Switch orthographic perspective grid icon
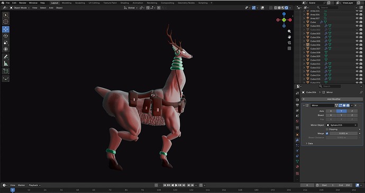 [289, 49]
